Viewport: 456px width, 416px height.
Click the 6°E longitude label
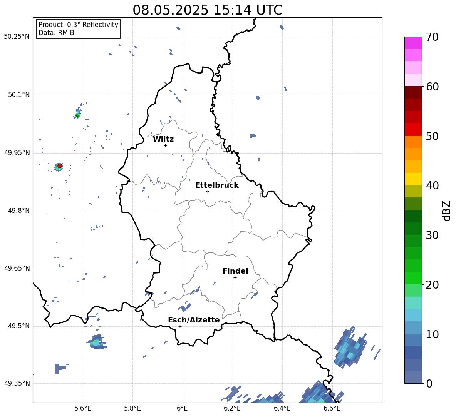(x=182, y=408)
